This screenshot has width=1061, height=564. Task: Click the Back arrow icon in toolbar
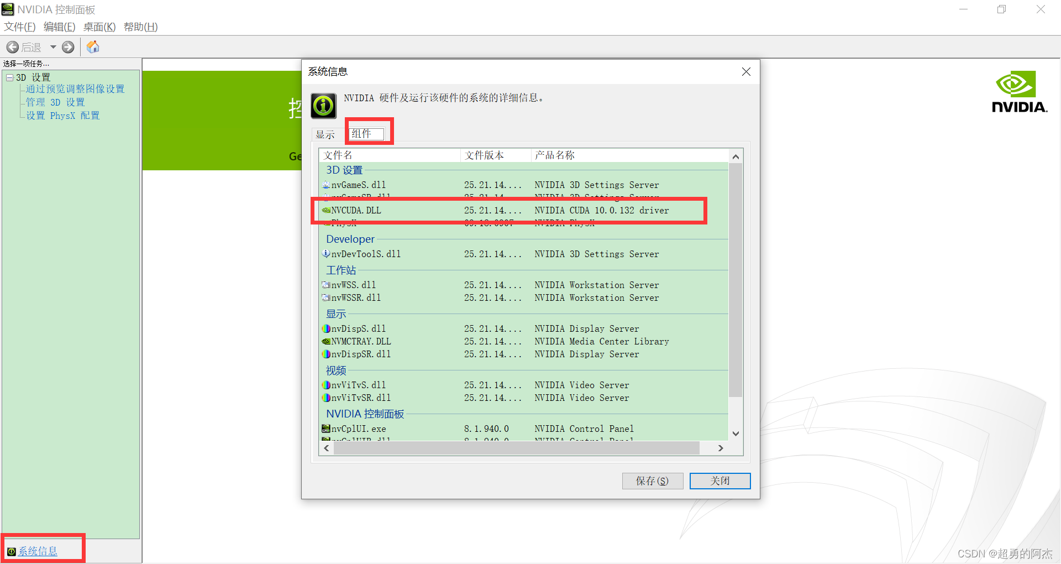13,47
